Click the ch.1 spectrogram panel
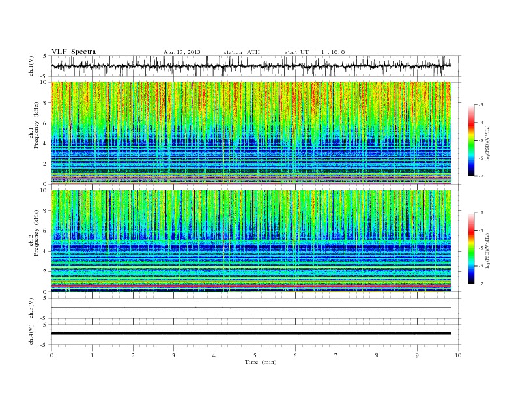516x399 pixels. coord(251,133)
